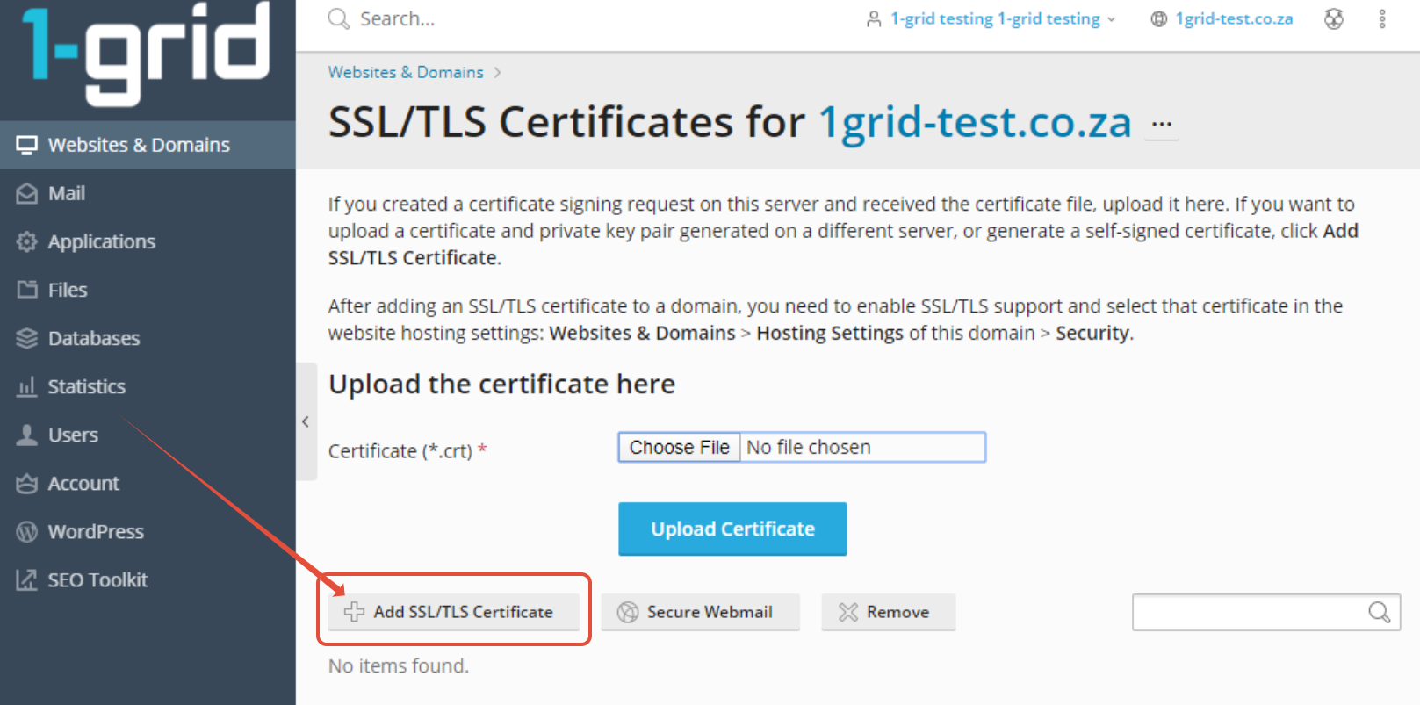This screenshot has width=1420, height=705.
Task: Open the ellipsis menu next to page title
Action: (1162, 125)
